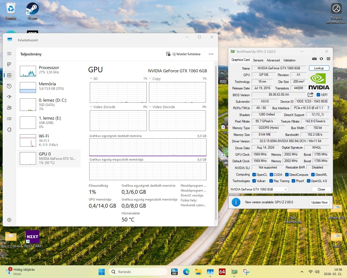This screenshot has height=278, width=347.
Task: Open NZXT CAM desktop shortcut
Action: [32, 239]
